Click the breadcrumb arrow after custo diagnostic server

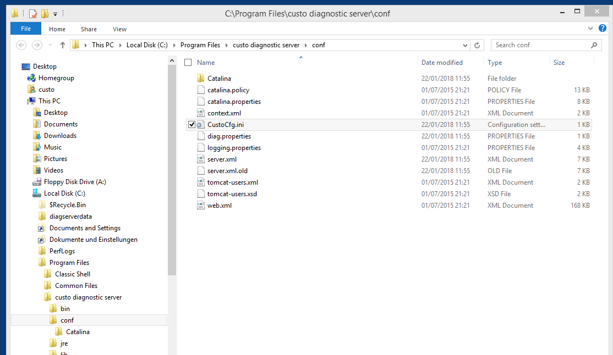(306, 45)
